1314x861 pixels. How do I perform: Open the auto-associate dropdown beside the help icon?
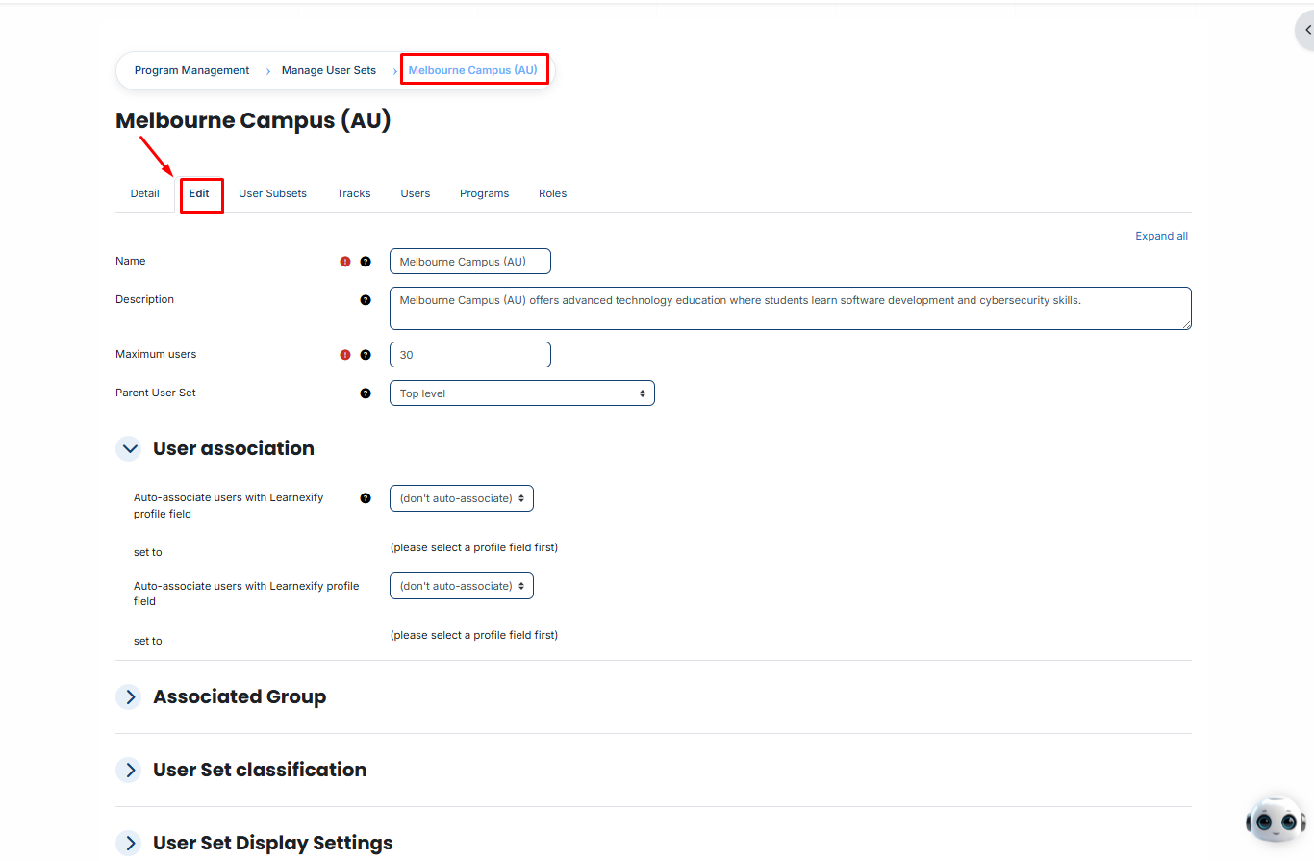click(462, 498)
